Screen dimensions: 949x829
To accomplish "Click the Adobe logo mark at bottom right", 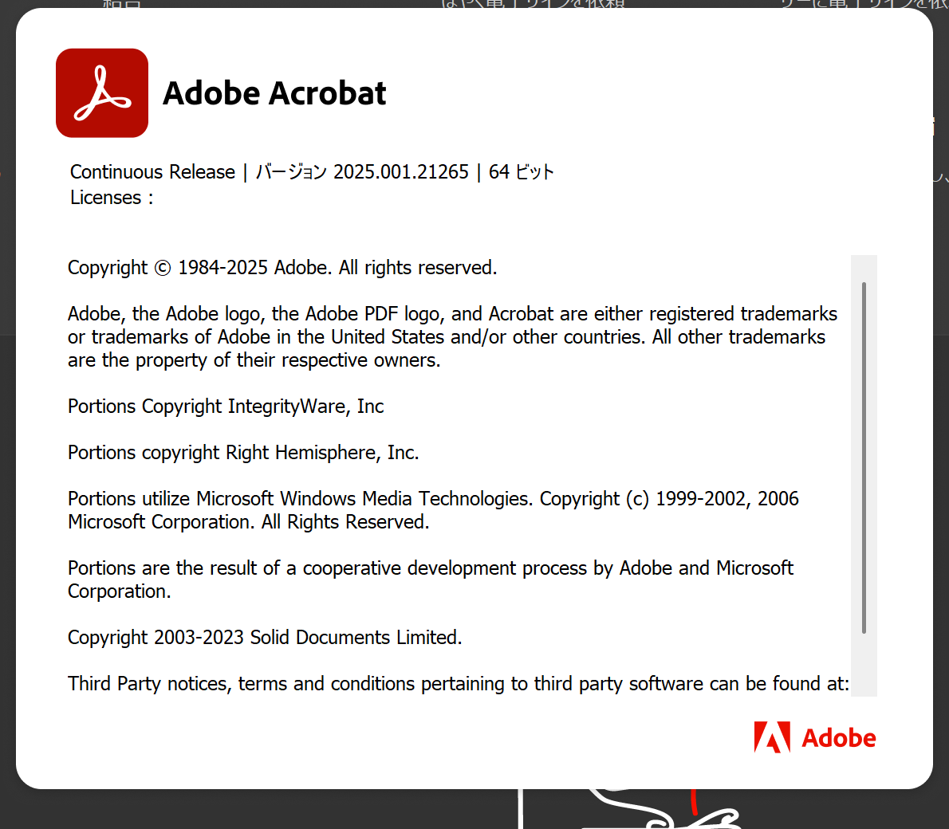I will click(x=771, y=737).
